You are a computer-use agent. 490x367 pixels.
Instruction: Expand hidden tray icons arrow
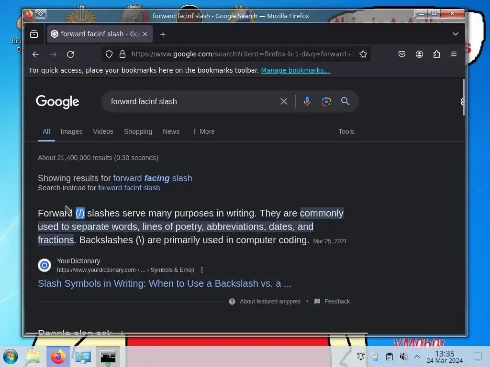[417, 356]
